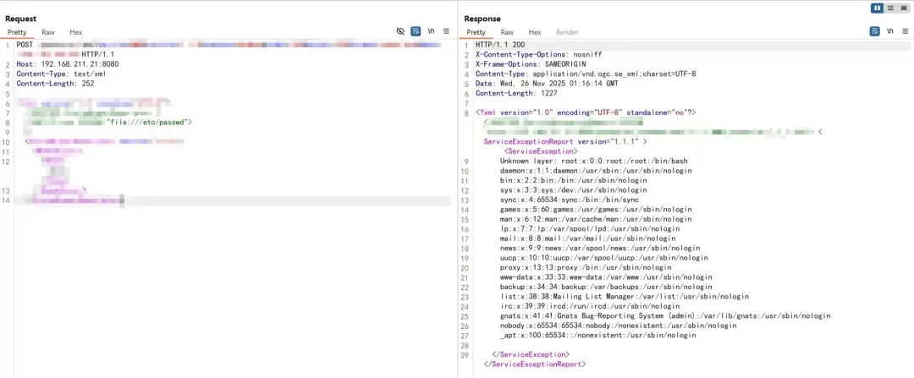The height and width of the screenshot is (378, 914).
Task: Select side-by-side split layout icon
Action: (x=877, y=8)
